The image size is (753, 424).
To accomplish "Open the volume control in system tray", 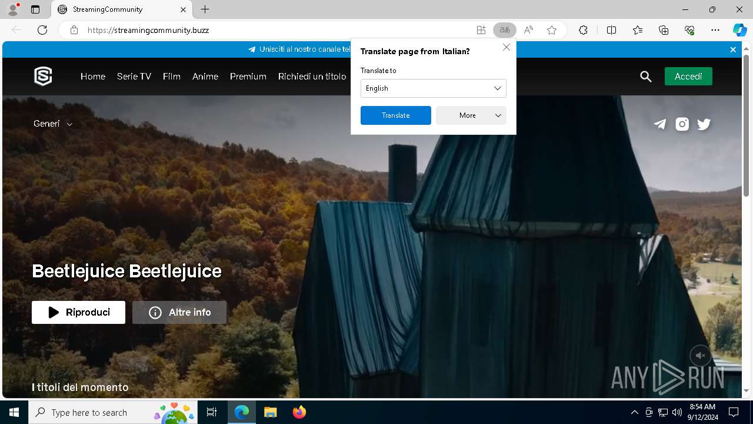I will (x=677, y=412).
